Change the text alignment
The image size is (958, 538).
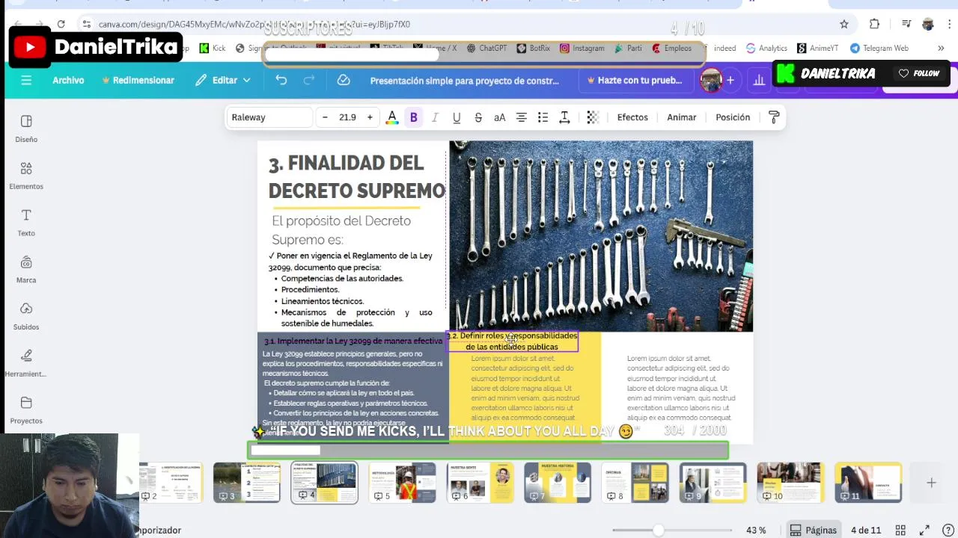[x=522, y=117]
